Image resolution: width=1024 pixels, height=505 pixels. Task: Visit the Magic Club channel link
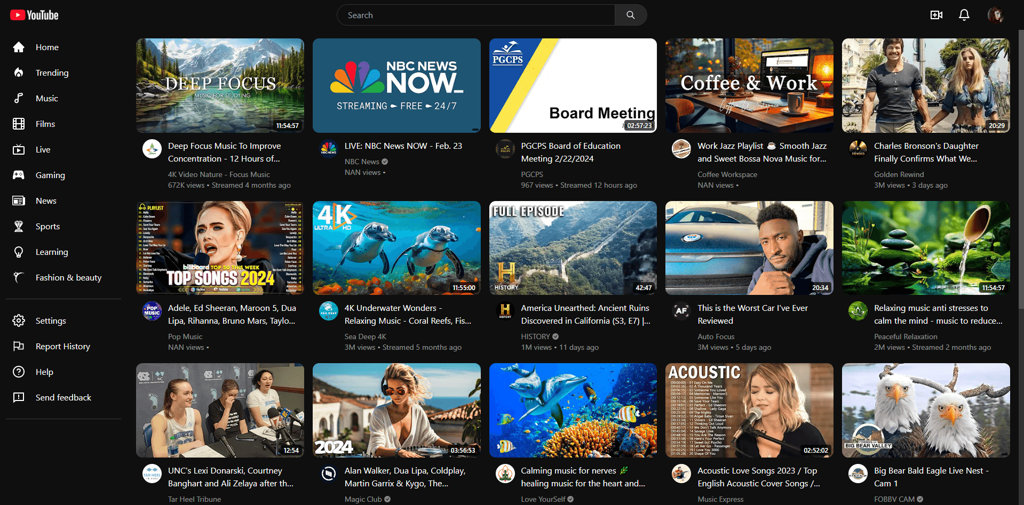363,499
